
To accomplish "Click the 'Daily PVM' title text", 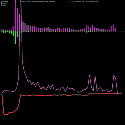I will [5, 1].
